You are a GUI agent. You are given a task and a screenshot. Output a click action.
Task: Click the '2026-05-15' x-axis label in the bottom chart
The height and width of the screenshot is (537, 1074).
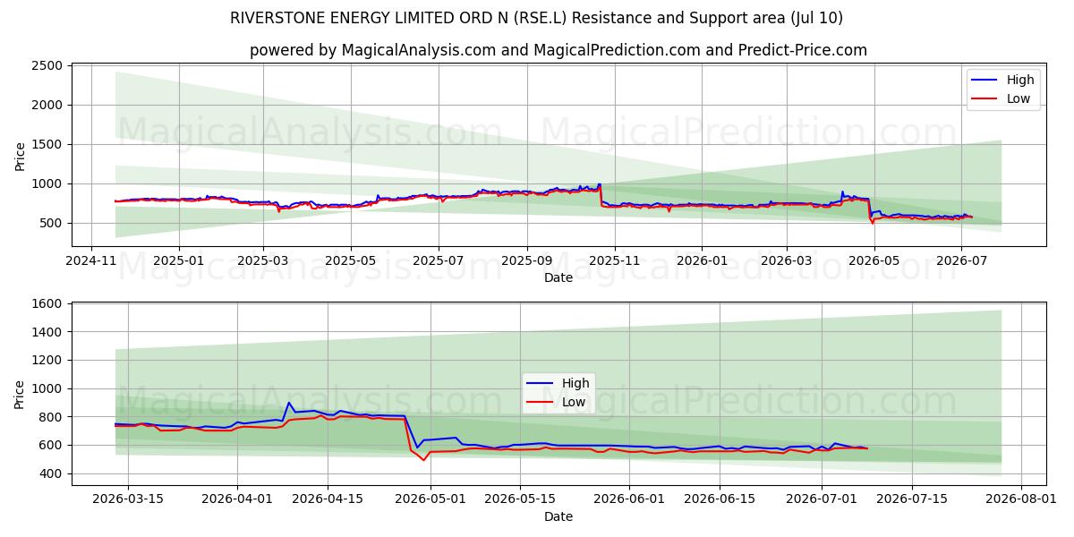[x=521, y=499]
